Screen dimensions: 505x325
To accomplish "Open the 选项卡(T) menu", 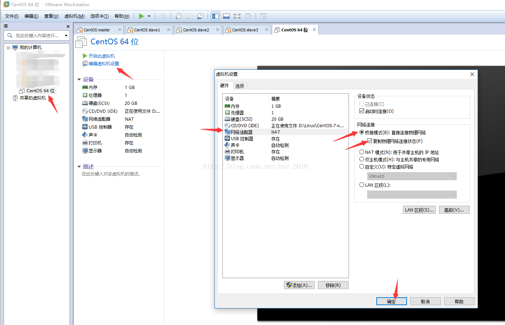I will 99,16.
